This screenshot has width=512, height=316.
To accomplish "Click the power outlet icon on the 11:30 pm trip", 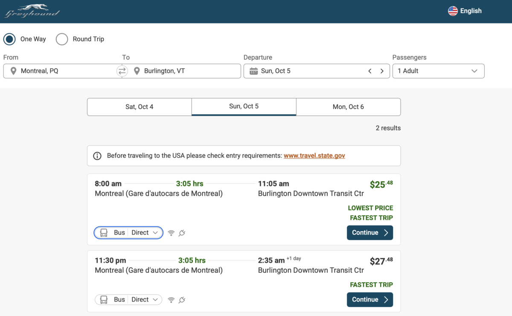I will tap(182, 300).
